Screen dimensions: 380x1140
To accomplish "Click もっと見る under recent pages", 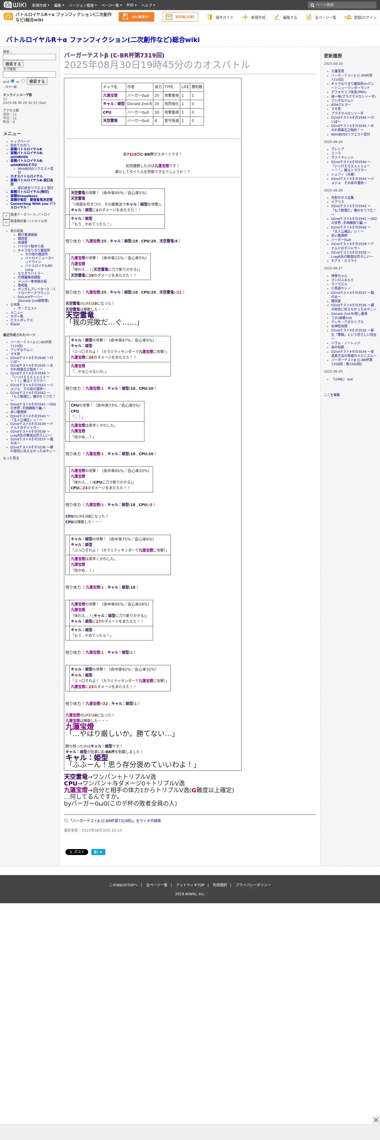I will point(11,458).
